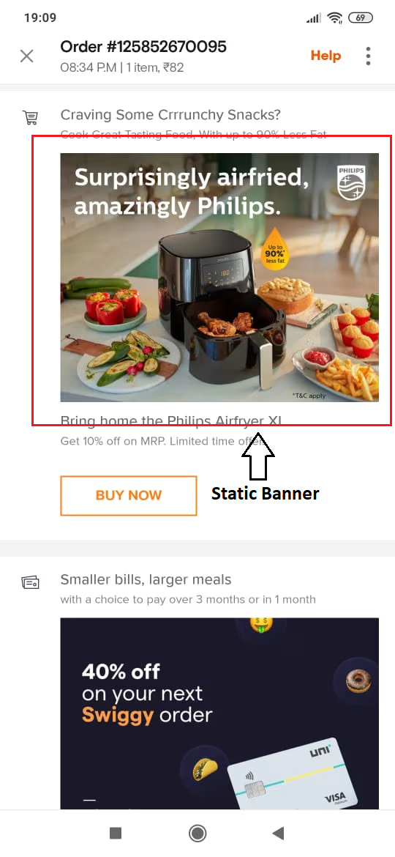Viewport: 395px width, 857px height.
Task: Tap the shopping cart icon
Action: [29, 116]
